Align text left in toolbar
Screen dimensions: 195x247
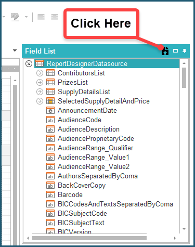point(41,17)
